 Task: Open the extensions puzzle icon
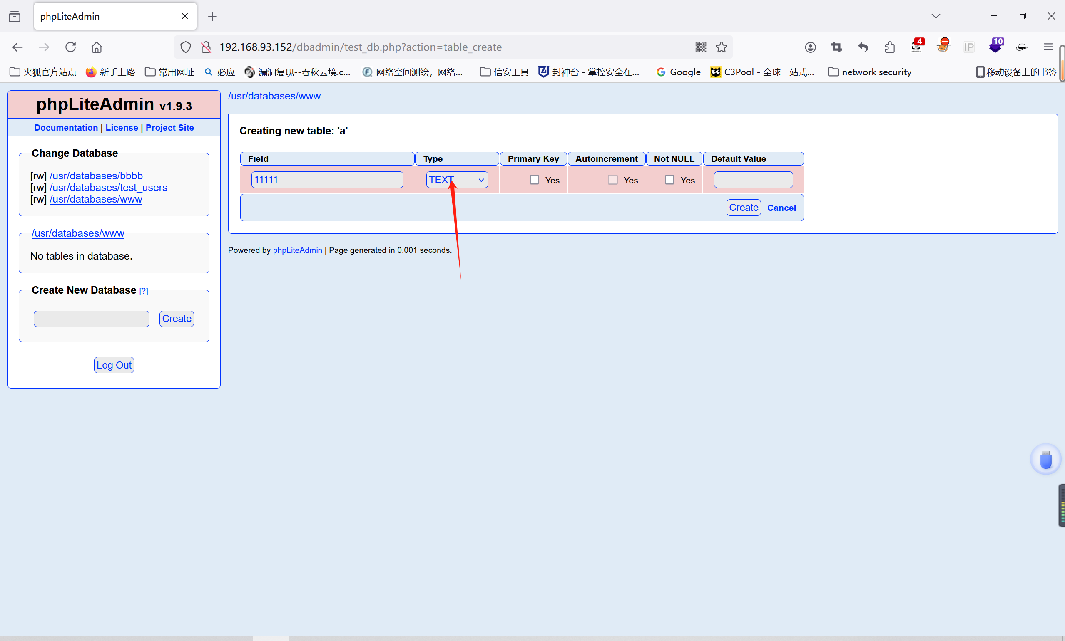pyautogui.click(x=890, y=47)
